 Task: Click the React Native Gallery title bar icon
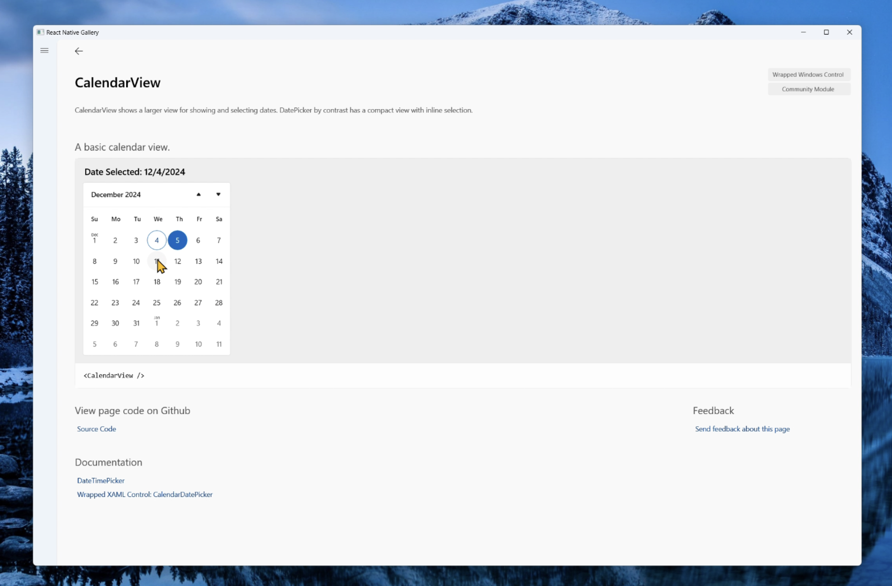pos(40,32)
